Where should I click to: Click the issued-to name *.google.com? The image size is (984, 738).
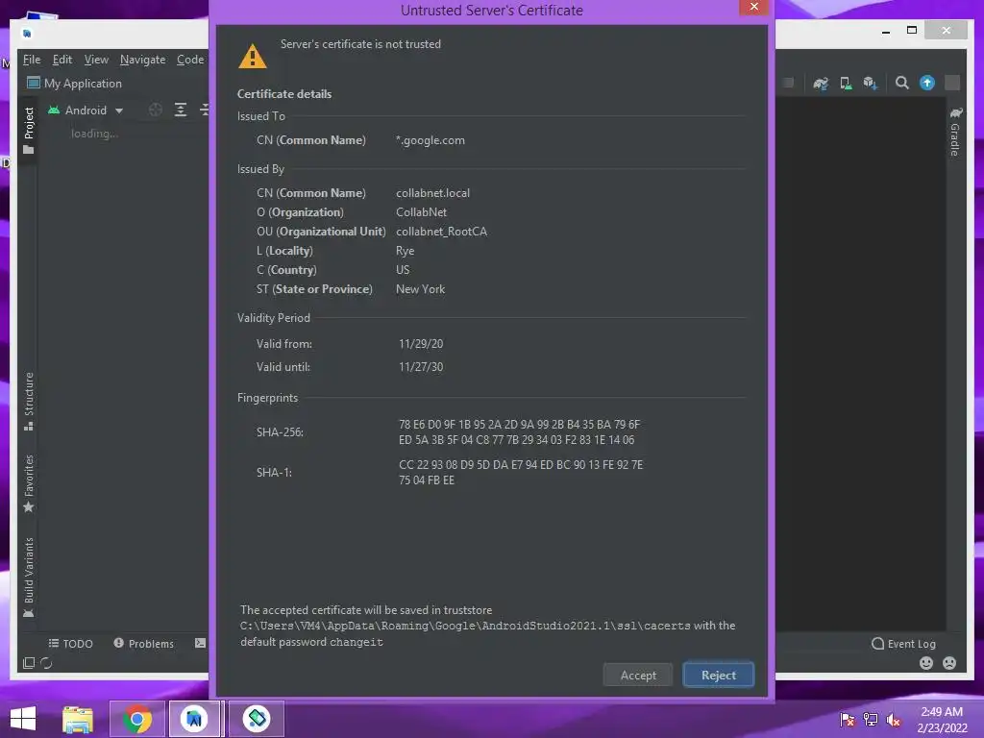click(x=430, y=140)
